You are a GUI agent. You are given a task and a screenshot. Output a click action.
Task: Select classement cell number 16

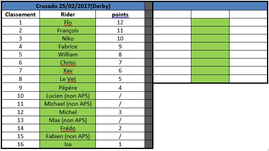click(x=21, y=144)
